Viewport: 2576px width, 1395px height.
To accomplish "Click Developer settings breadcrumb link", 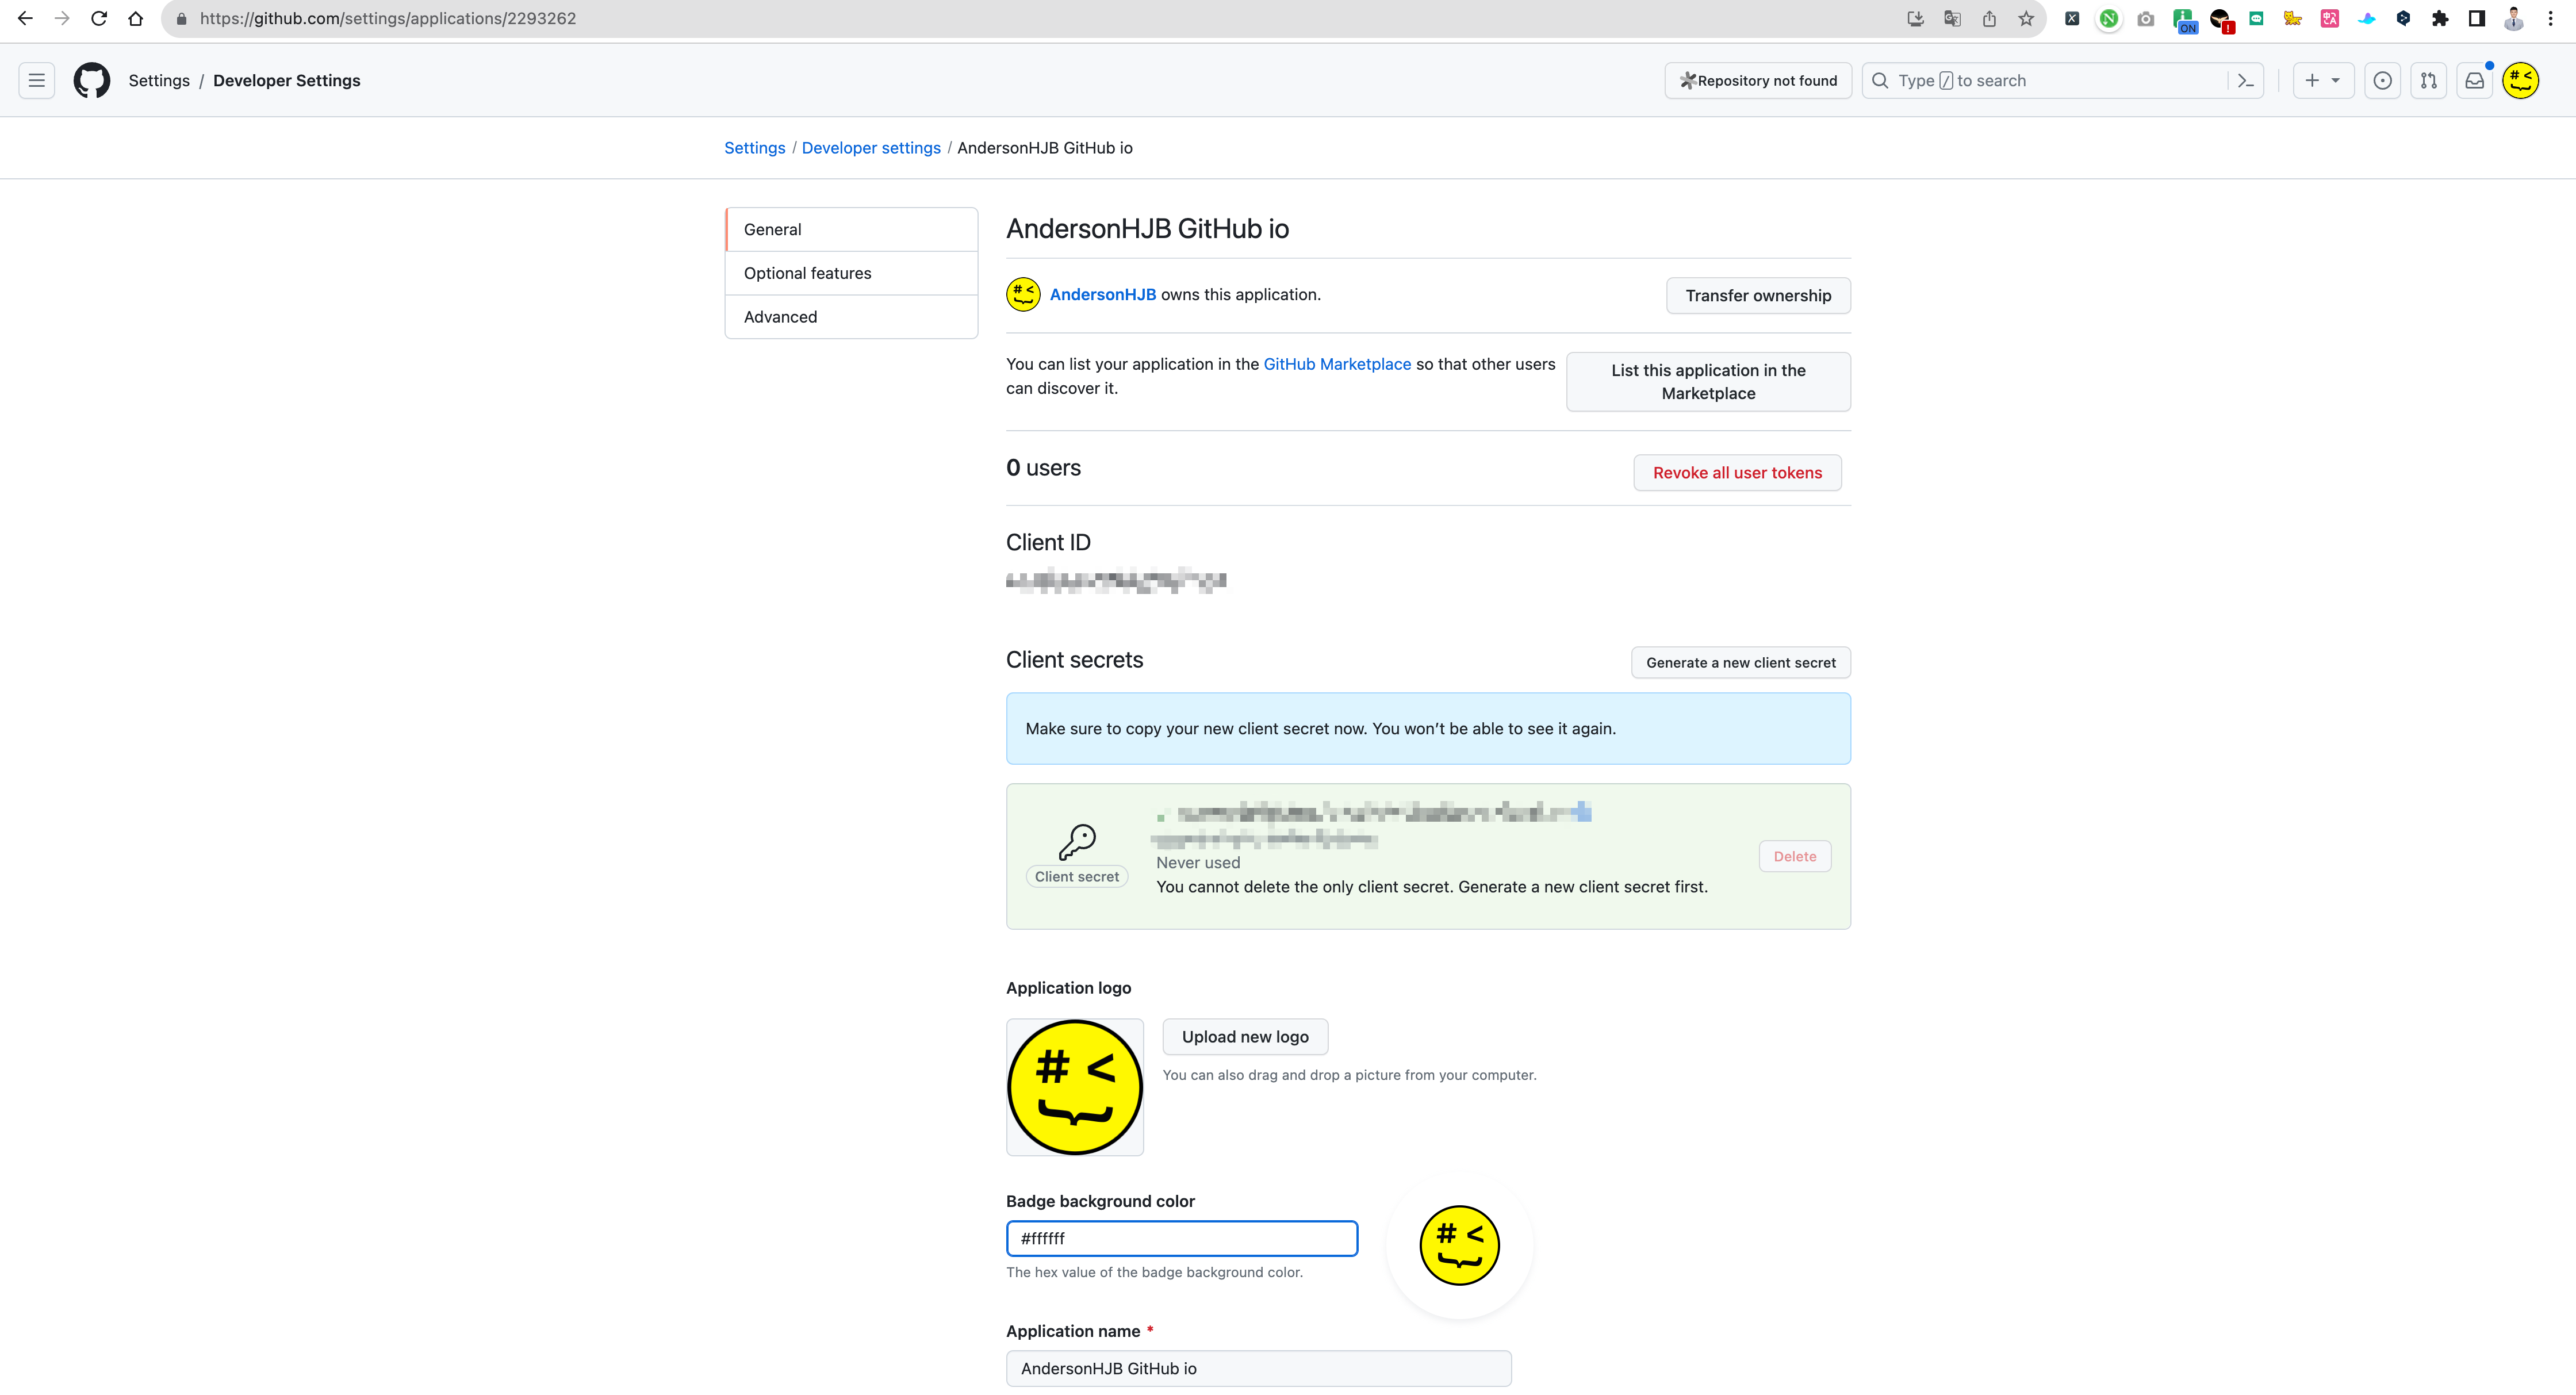I will point(871,148).
